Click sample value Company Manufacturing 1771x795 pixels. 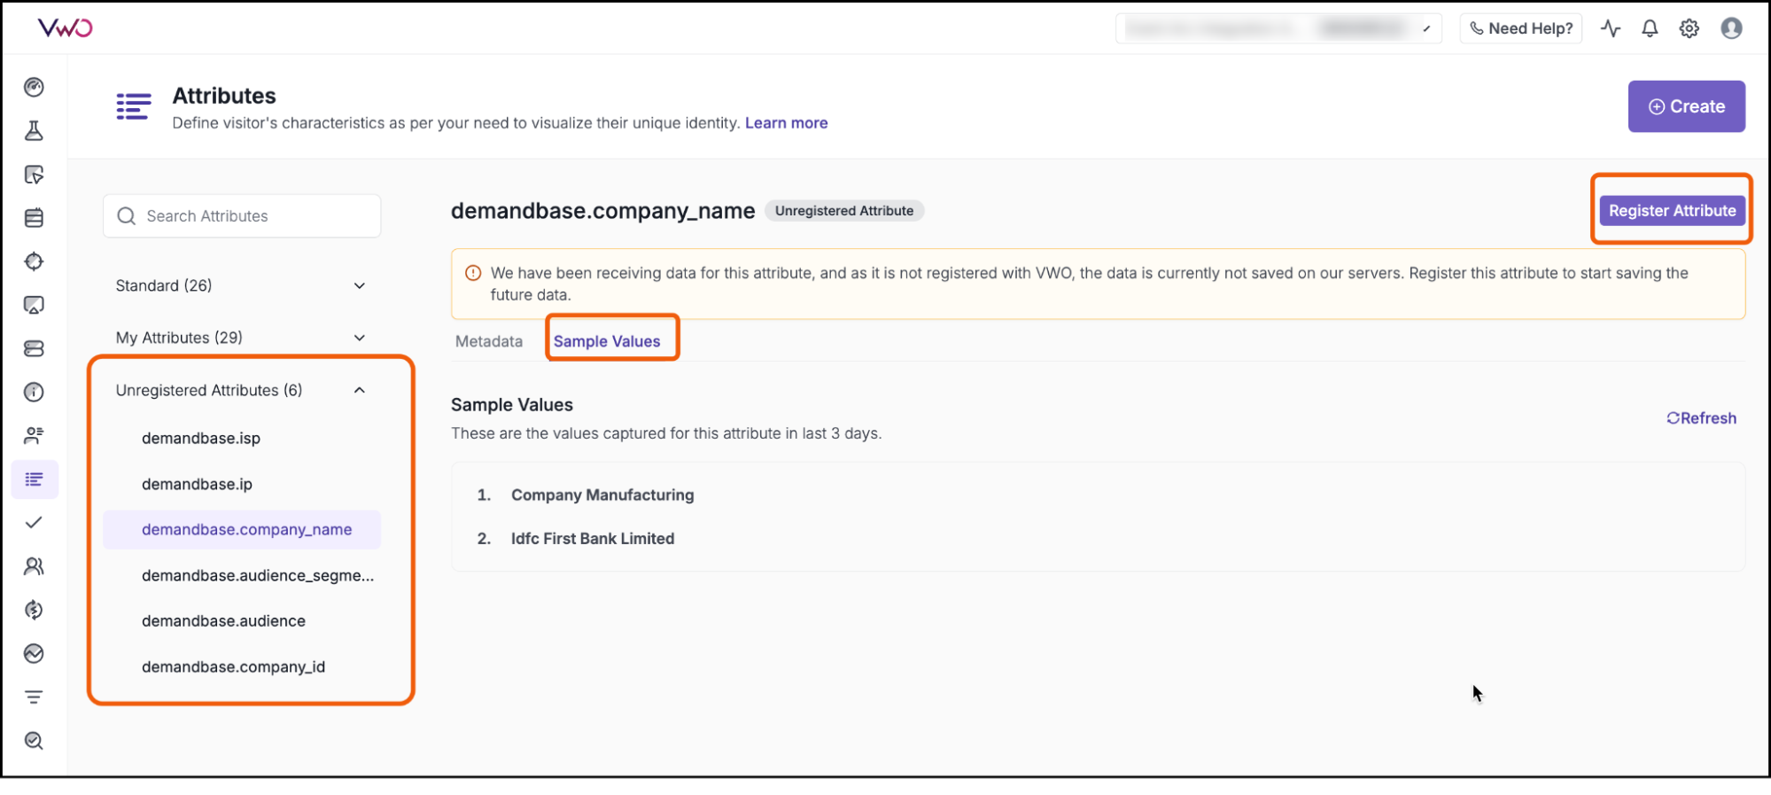602,495
